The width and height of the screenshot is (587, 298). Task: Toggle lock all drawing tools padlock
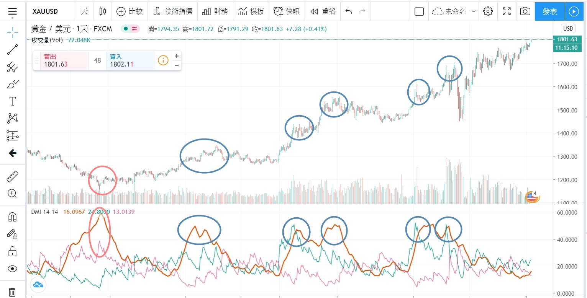pyautogui.click(x=12, y=251)
